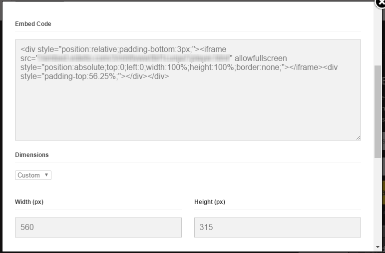Click the dialog's vertical scrollbar thumb
This screenshot has height=253, width=385.
pyautogui.click(x=378, y=112)
